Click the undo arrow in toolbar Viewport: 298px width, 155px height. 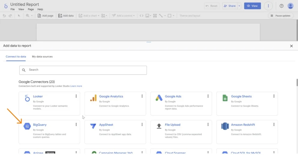4,16
